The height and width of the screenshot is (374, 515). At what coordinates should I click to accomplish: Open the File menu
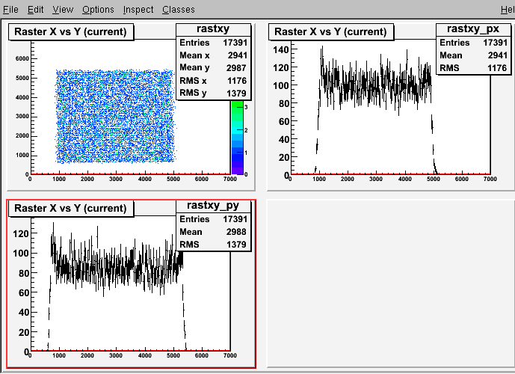point(10,10)
